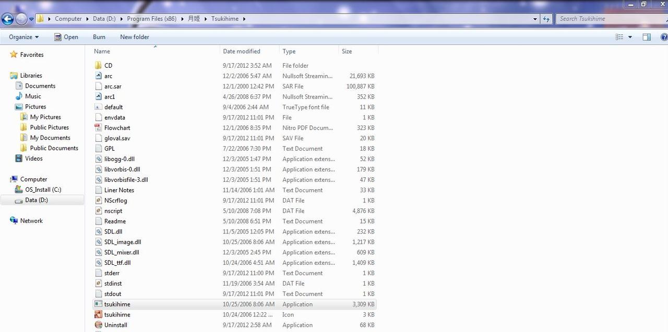
Task: Sort files by Date modified column
Action: [x=242, y=52]
